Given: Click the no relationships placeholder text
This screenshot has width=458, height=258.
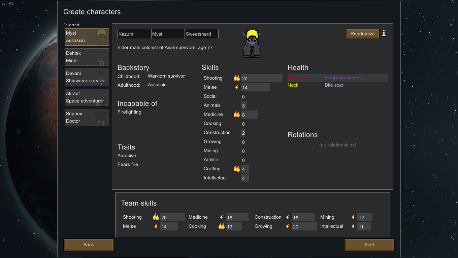Looking at the screenshot, I should pyautogui.click(x=338, y=145).
